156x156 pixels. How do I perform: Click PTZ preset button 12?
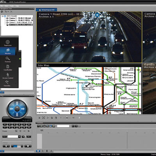(29, 127)
